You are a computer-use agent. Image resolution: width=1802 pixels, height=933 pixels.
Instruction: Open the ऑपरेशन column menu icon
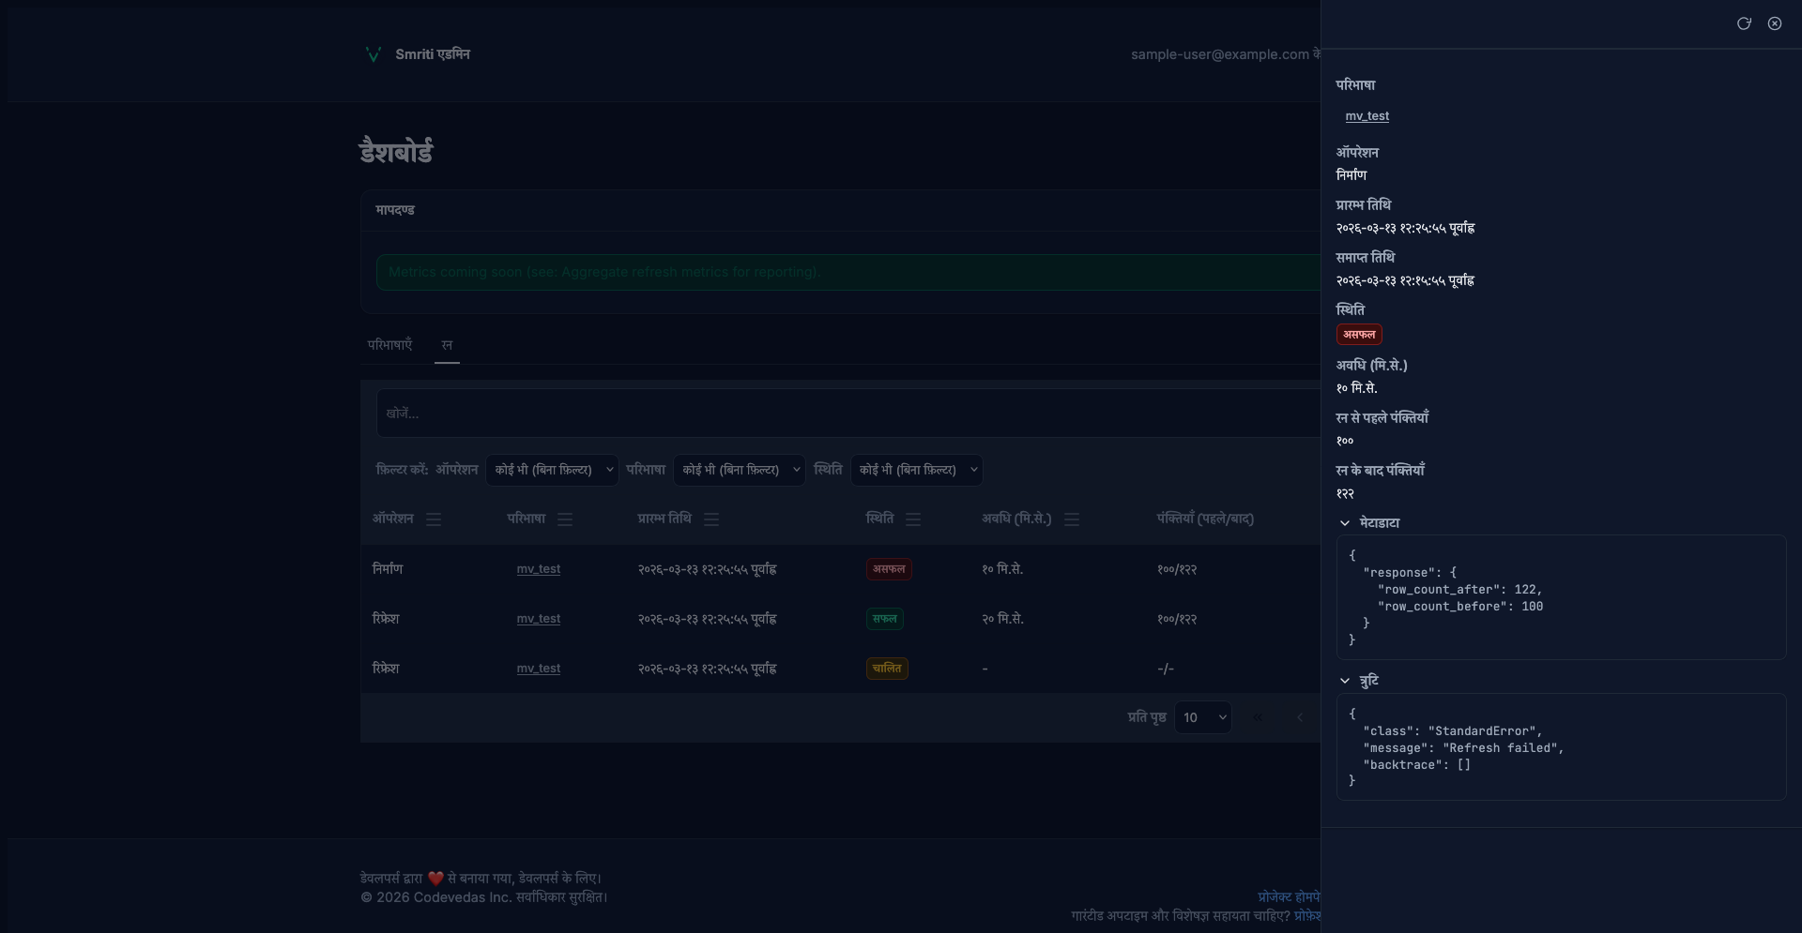click(434, 519)
